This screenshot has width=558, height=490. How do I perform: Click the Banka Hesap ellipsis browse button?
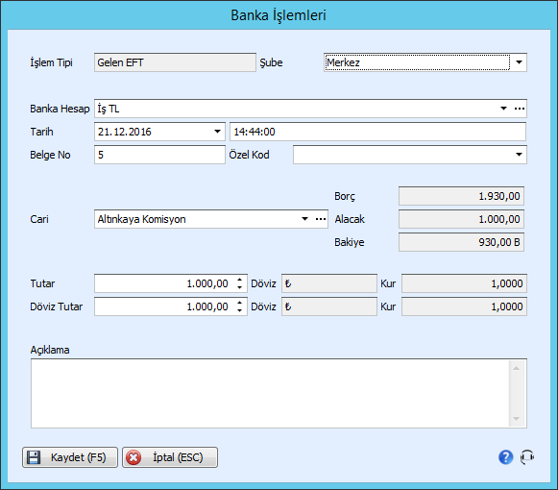coord(520,109)
